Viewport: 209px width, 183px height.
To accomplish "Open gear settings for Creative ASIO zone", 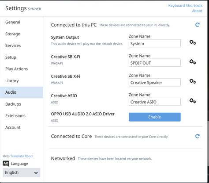I will [193, 101].
